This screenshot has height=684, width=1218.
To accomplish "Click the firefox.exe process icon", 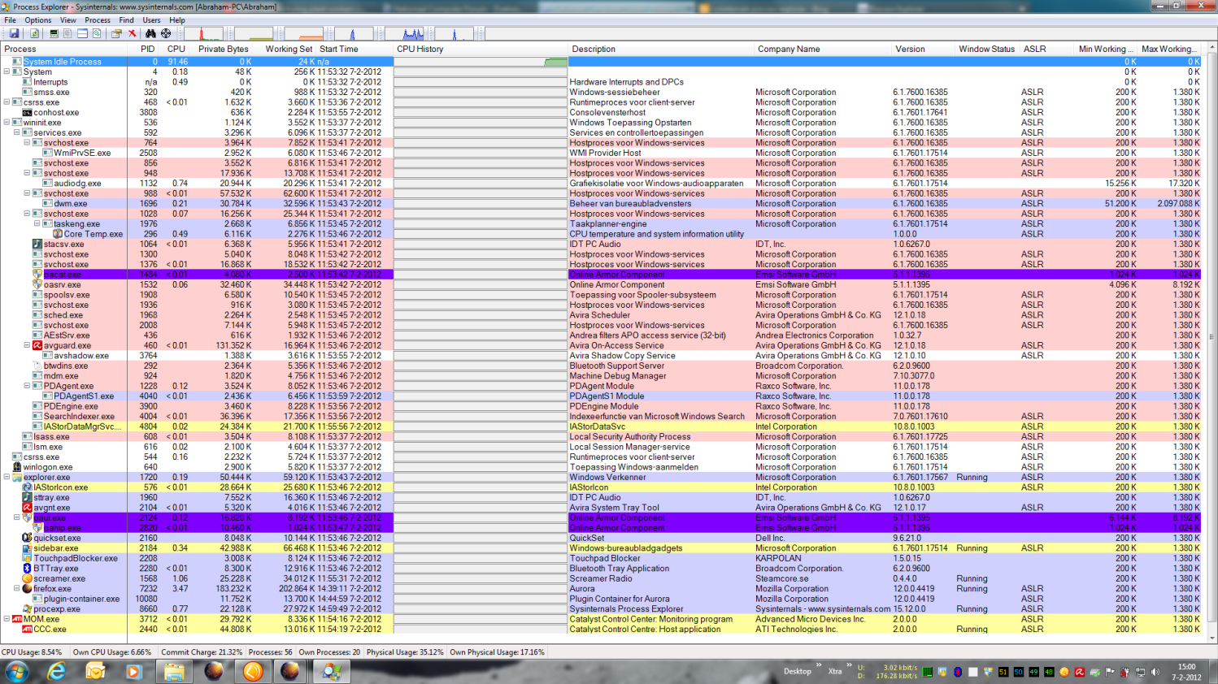I will [x=27, y=588].
